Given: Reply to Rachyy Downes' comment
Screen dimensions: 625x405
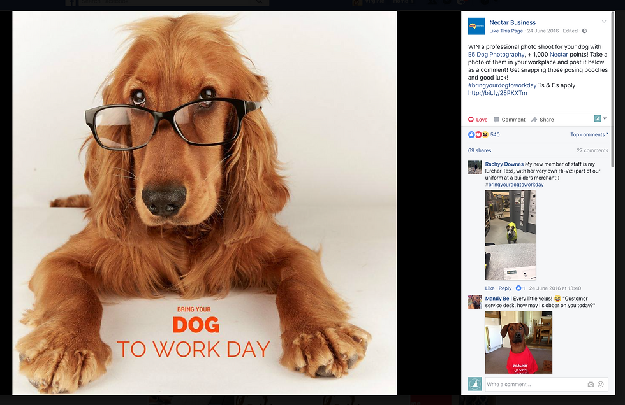Looking at the screenshot, I should [504, 288].
